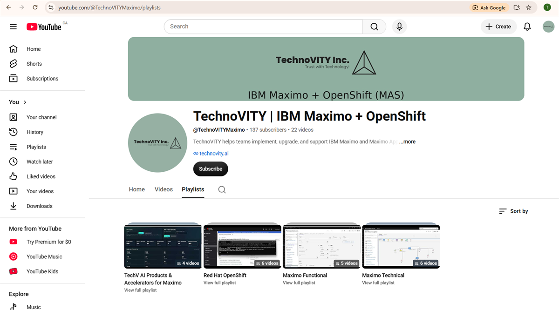Click the install app icon in address bar
The image size is (559, 310).
[517, 7]
